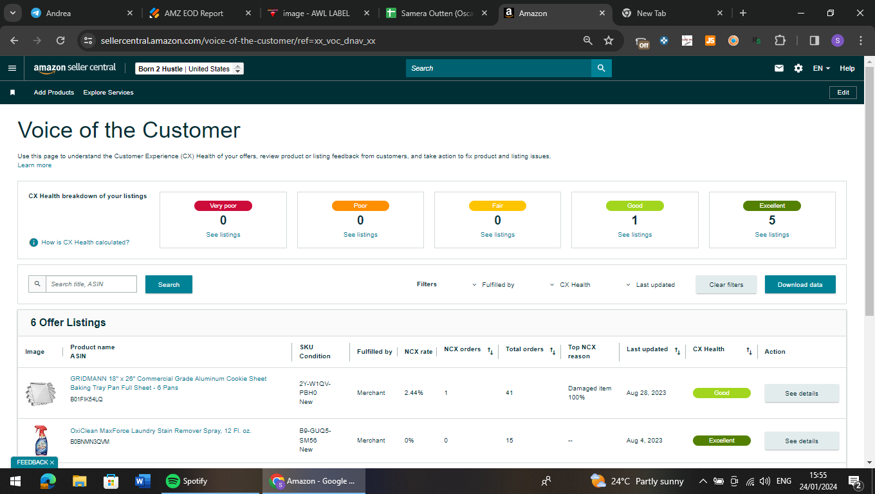
Task: Click the teal magnifier search button in header
Action: [x=602, y=68]
